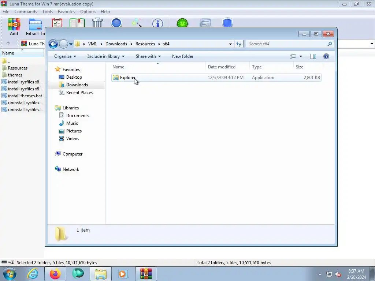Sort by Size column header
Screen dimensions: 375x281
coord(308,67)
